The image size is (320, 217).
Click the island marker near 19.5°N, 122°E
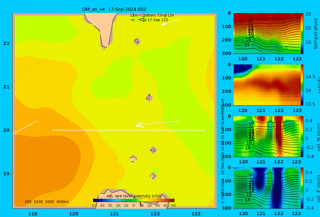[153, 150]
